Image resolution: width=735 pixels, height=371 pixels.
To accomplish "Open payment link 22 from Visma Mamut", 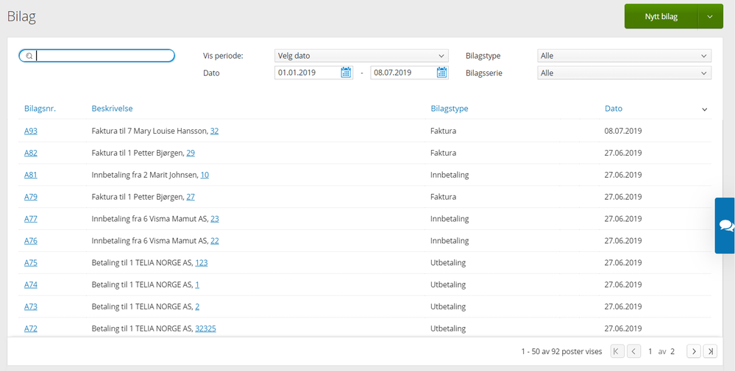I will [x=215, y=241].
